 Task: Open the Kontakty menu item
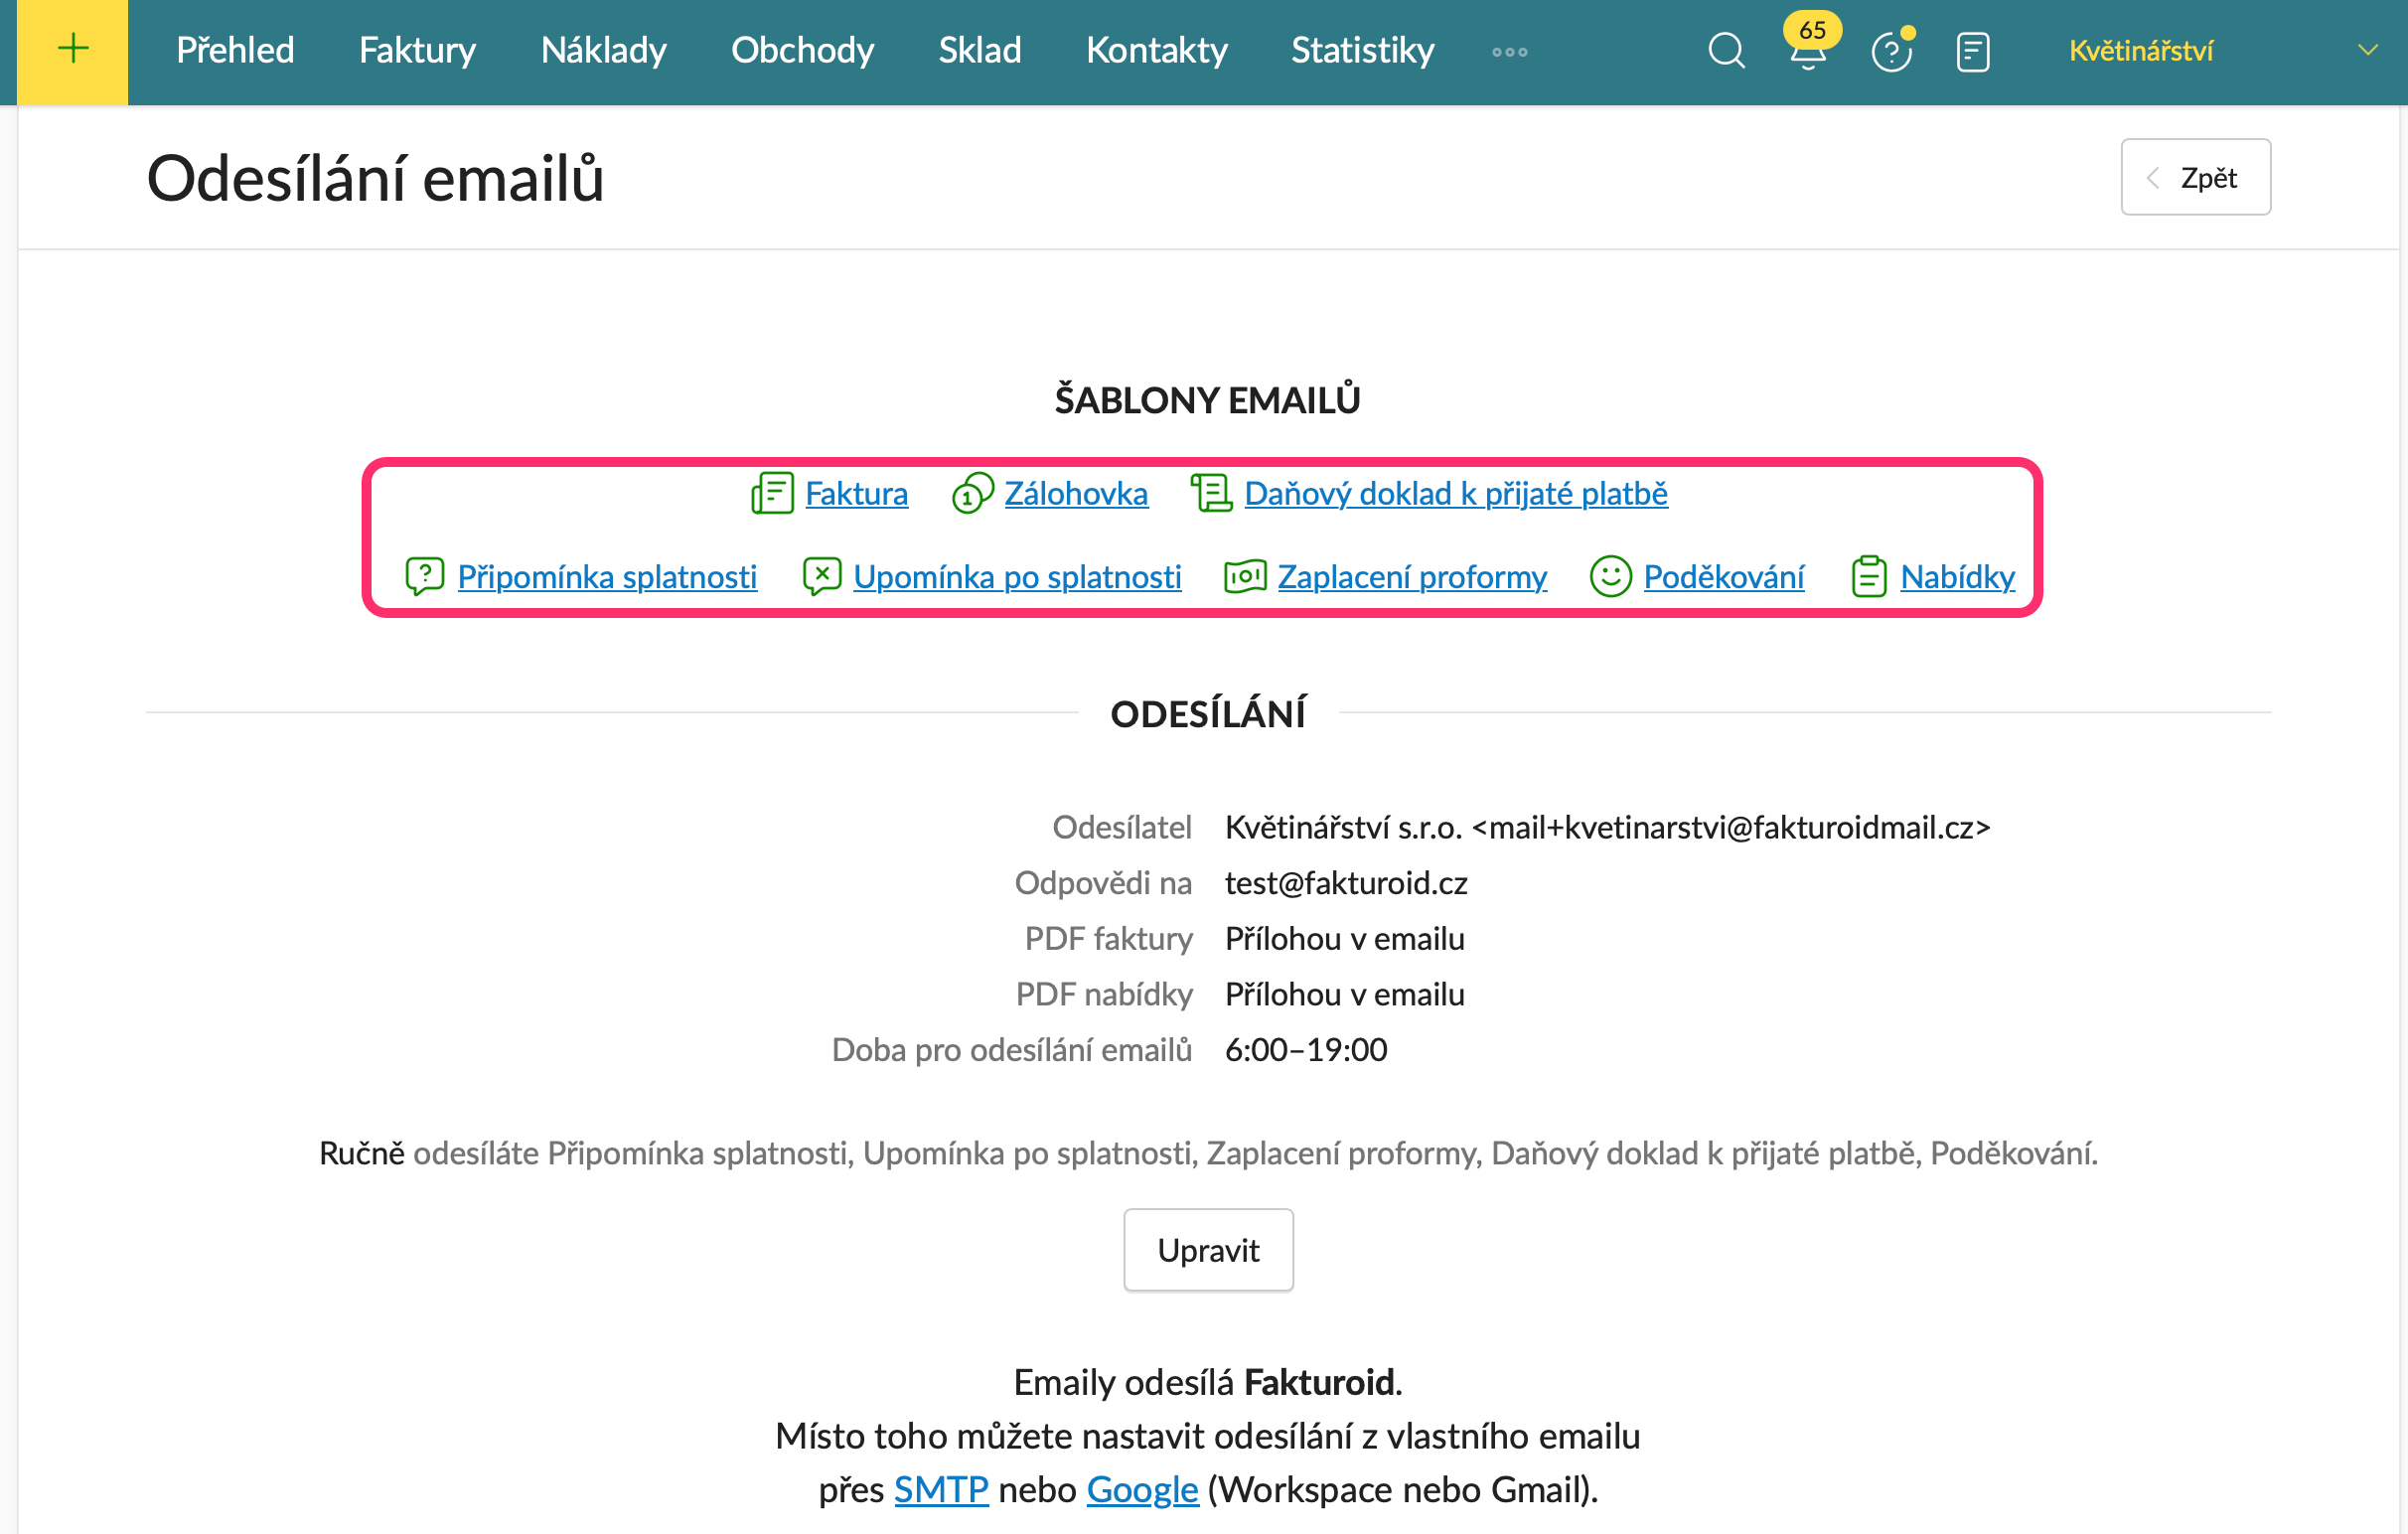click(1156, 51)
